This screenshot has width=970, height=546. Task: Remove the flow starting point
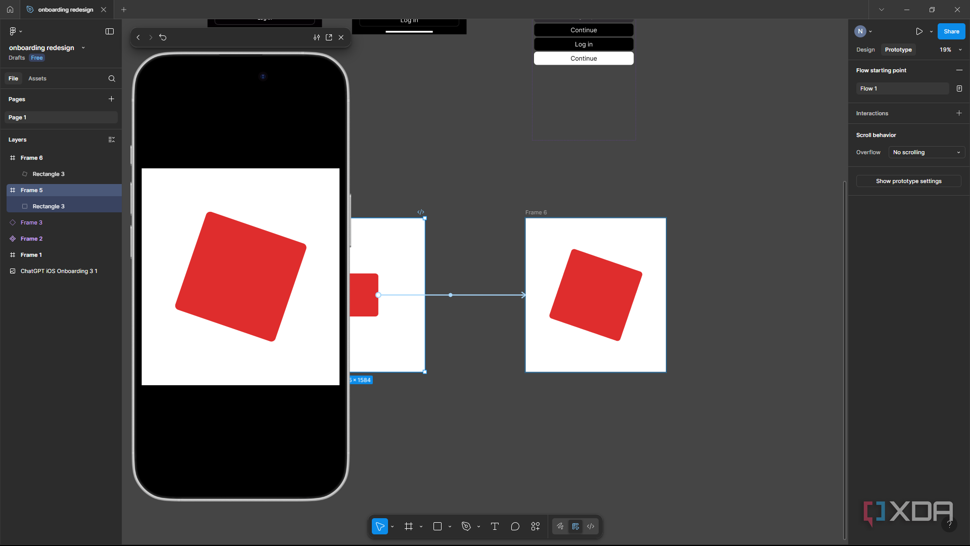959,70
